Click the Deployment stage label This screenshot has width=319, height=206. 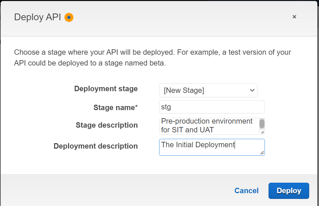coord(106,89)
